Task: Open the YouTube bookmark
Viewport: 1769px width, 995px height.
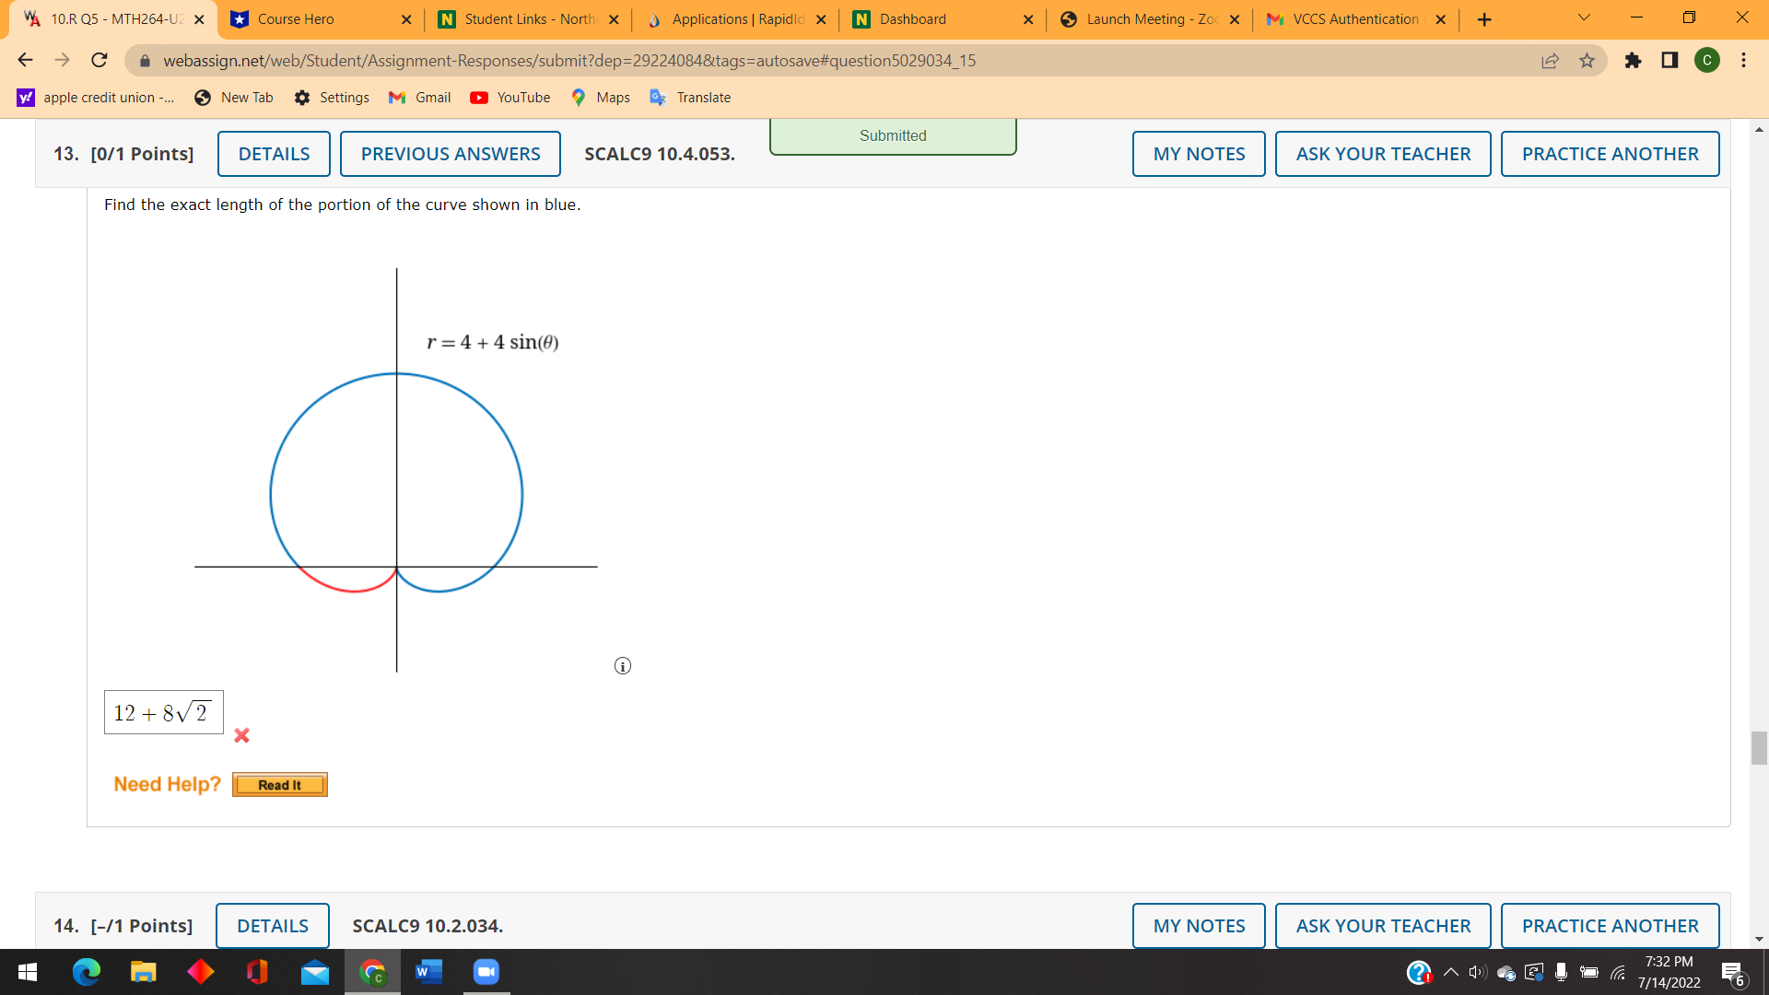Action: (x=510, y=98)
